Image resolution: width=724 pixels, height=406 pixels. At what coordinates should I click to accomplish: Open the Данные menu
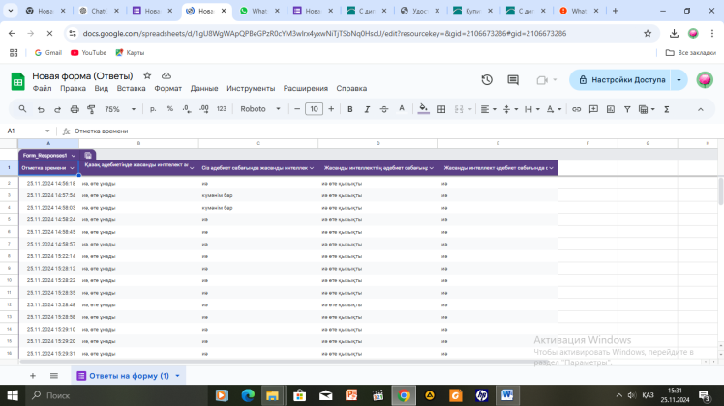[x=204, y=88]
